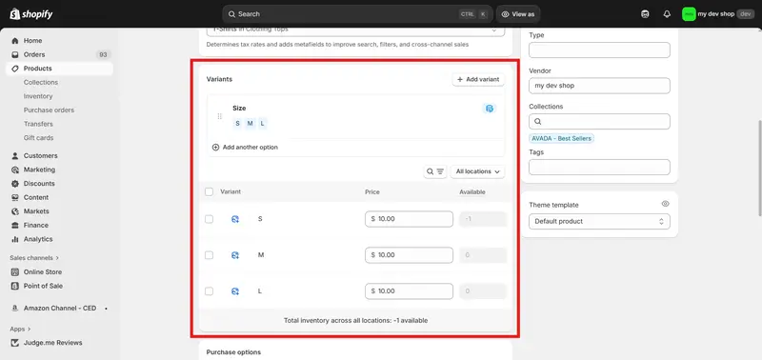This screenshot has height=360, width=762.
Task: Click the AVADA - Best Sellers tag
Action: [561, 138]
